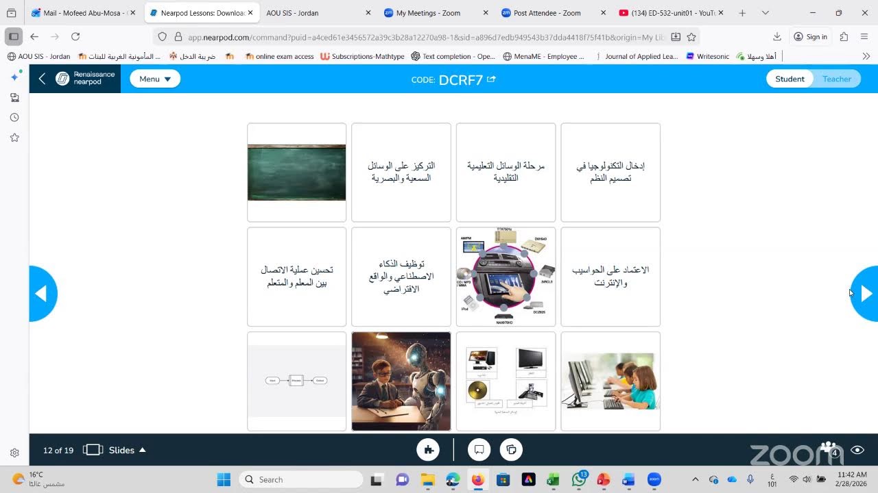Click the sparkle AI sidebar icon
Image resolution: width=878 pixels, height=493 pixels.
pyautogui.click(x=14, y=77)
